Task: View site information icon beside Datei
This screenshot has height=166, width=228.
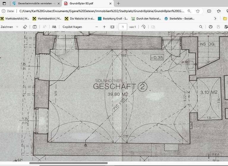Action: [x=4, y=11]
